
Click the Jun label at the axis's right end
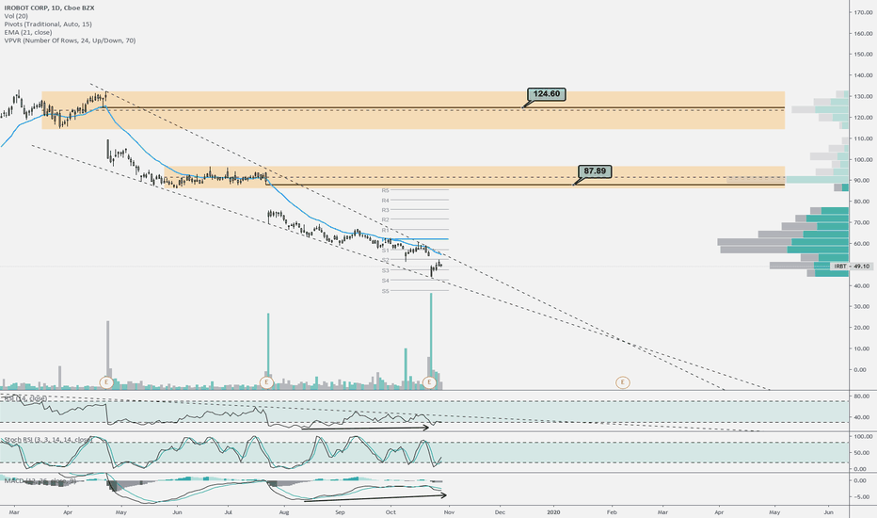(x=828, y=511)
